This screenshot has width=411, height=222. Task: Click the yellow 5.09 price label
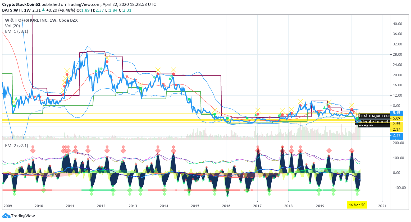click(x=396, y=119)
